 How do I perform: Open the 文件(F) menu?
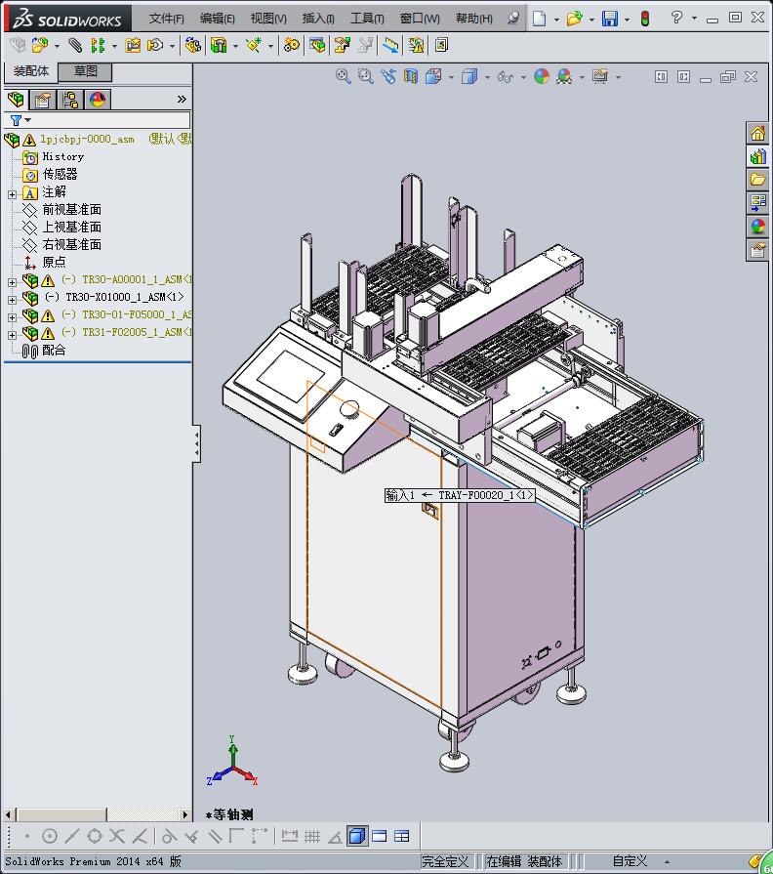click(x=166, y=19)
